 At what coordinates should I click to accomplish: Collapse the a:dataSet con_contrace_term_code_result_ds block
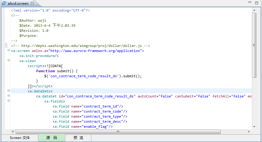click(x=9, y=96)
